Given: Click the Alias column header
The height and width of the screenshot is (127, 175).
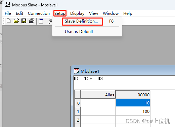Looking at the screenshot, I should 98,95.
